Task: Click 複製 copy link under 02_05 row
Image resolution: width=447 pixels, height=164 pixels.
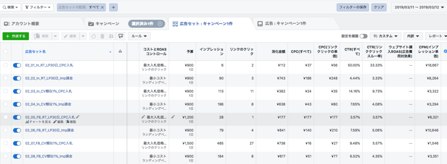Action: [x=71, y=122]
